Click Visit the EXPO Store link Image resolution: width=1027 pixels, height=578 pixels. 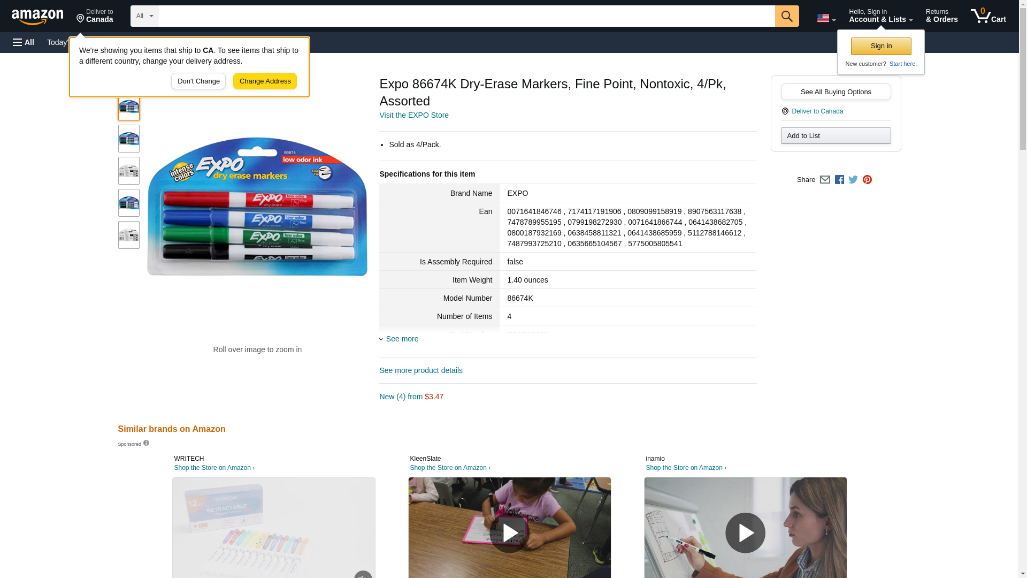[414, 115]
